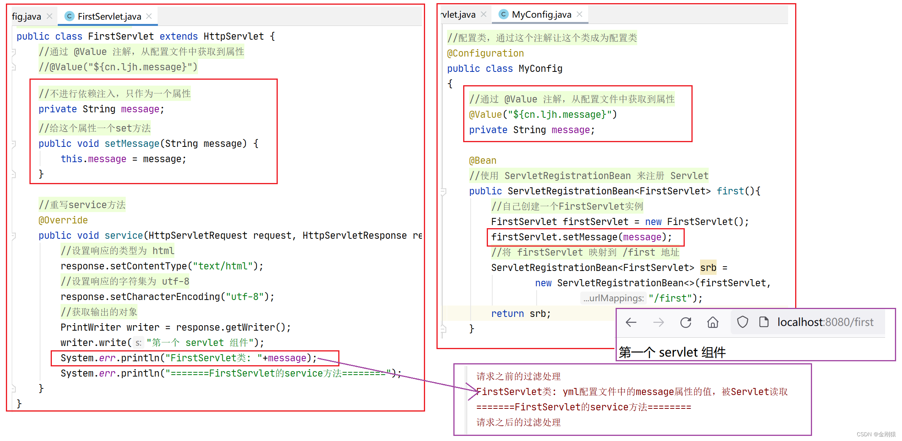Collapse the first() bean method fold marker
Image resolution: width=902 pixels, height=441 pixels.
point(444,191)
